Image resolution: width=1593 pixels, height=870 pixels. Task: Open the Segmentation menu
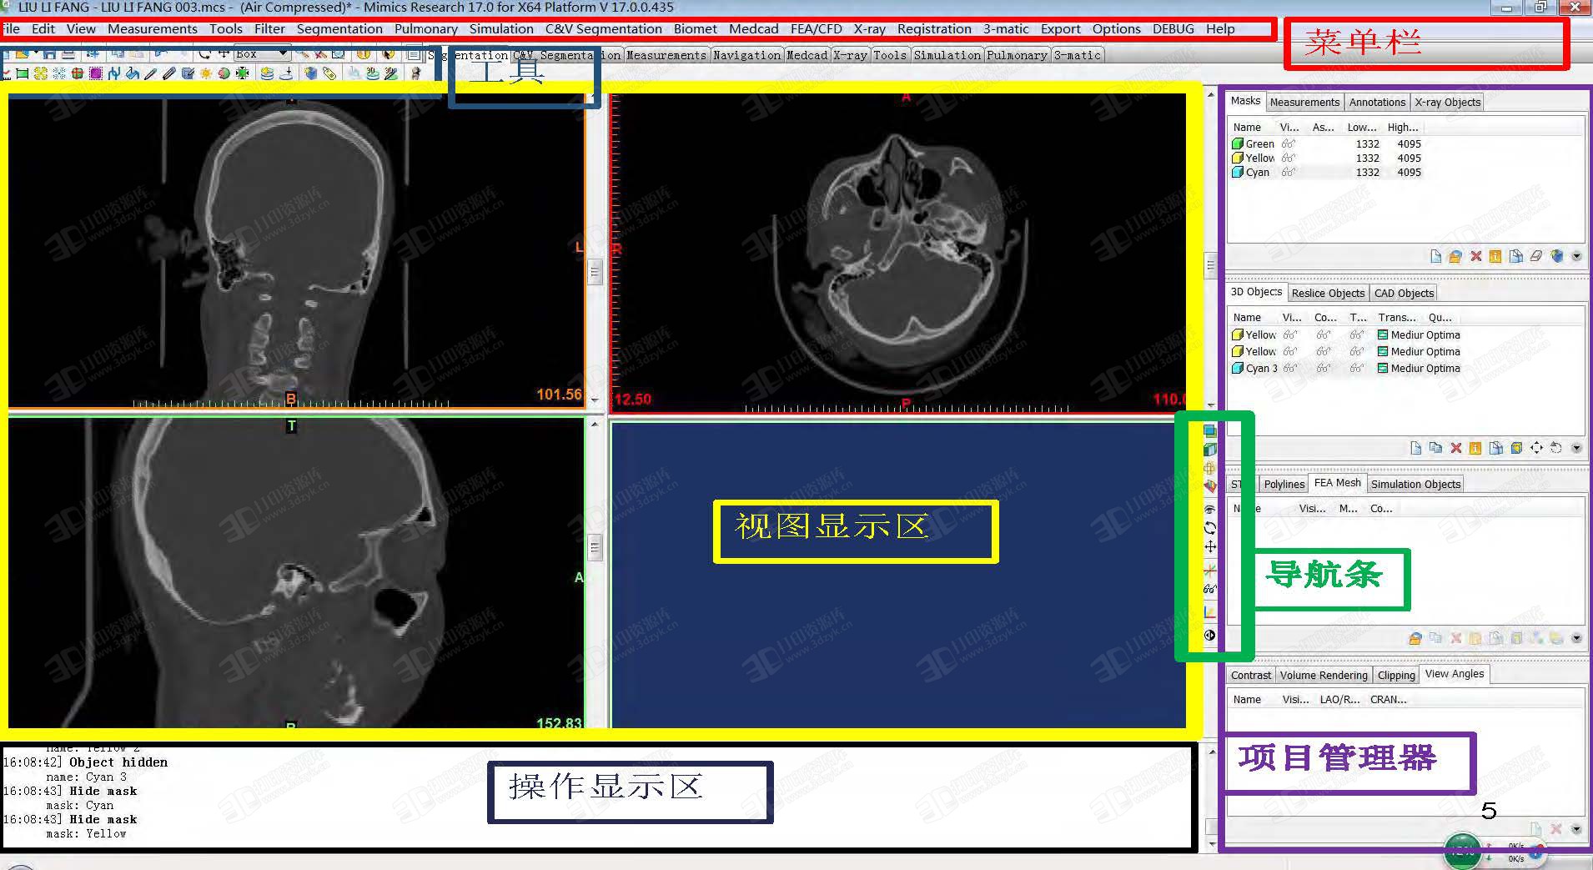click(x=339, y=28)
